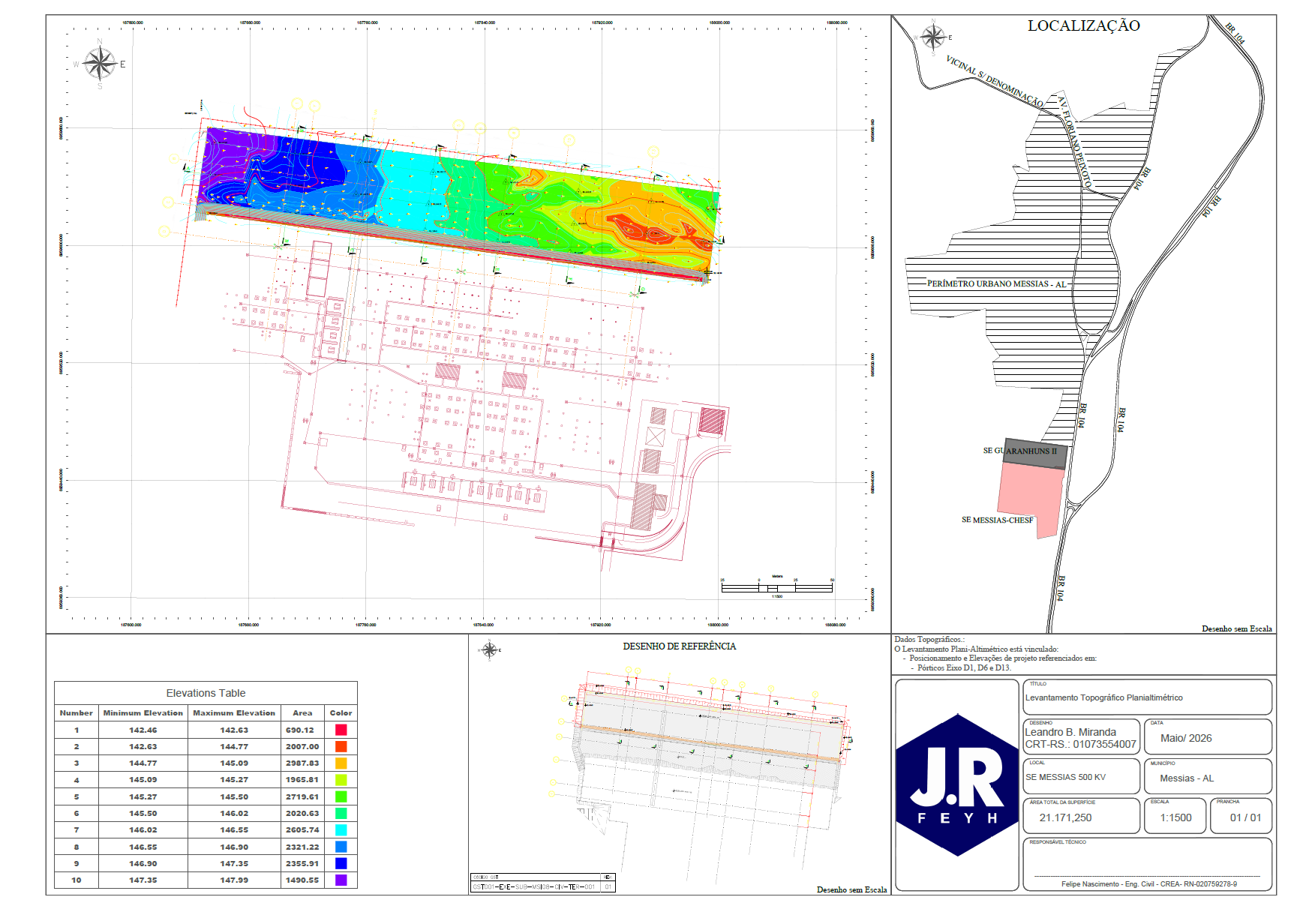Click the VICINAL S/ DENOMINAÇÃO road label
1291x909 pixels.
coord(994,81)
